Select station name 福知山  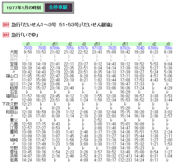[x=12, y=96]
